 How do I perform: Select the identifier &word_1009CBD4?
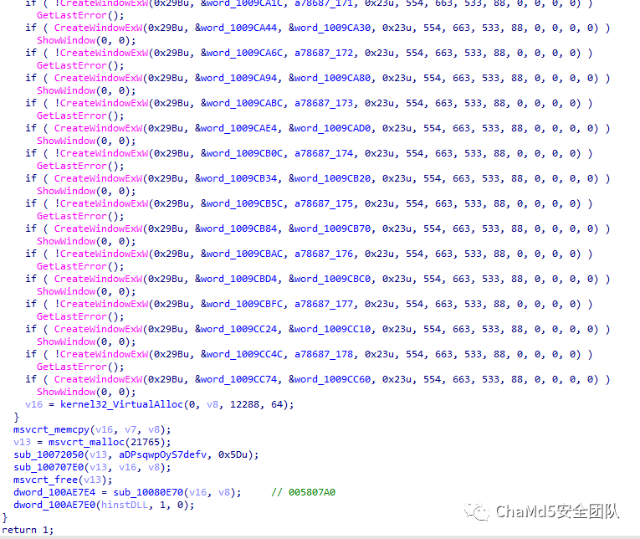[x=236, y=279]
